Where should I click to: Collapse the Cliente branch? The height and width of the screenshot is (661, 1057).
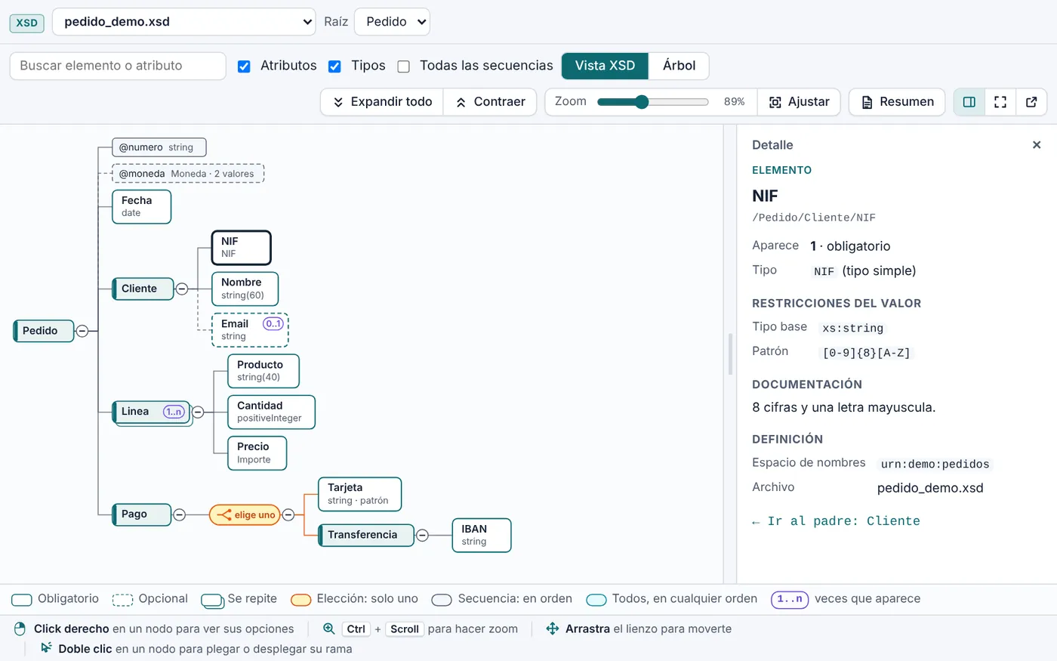181,289
